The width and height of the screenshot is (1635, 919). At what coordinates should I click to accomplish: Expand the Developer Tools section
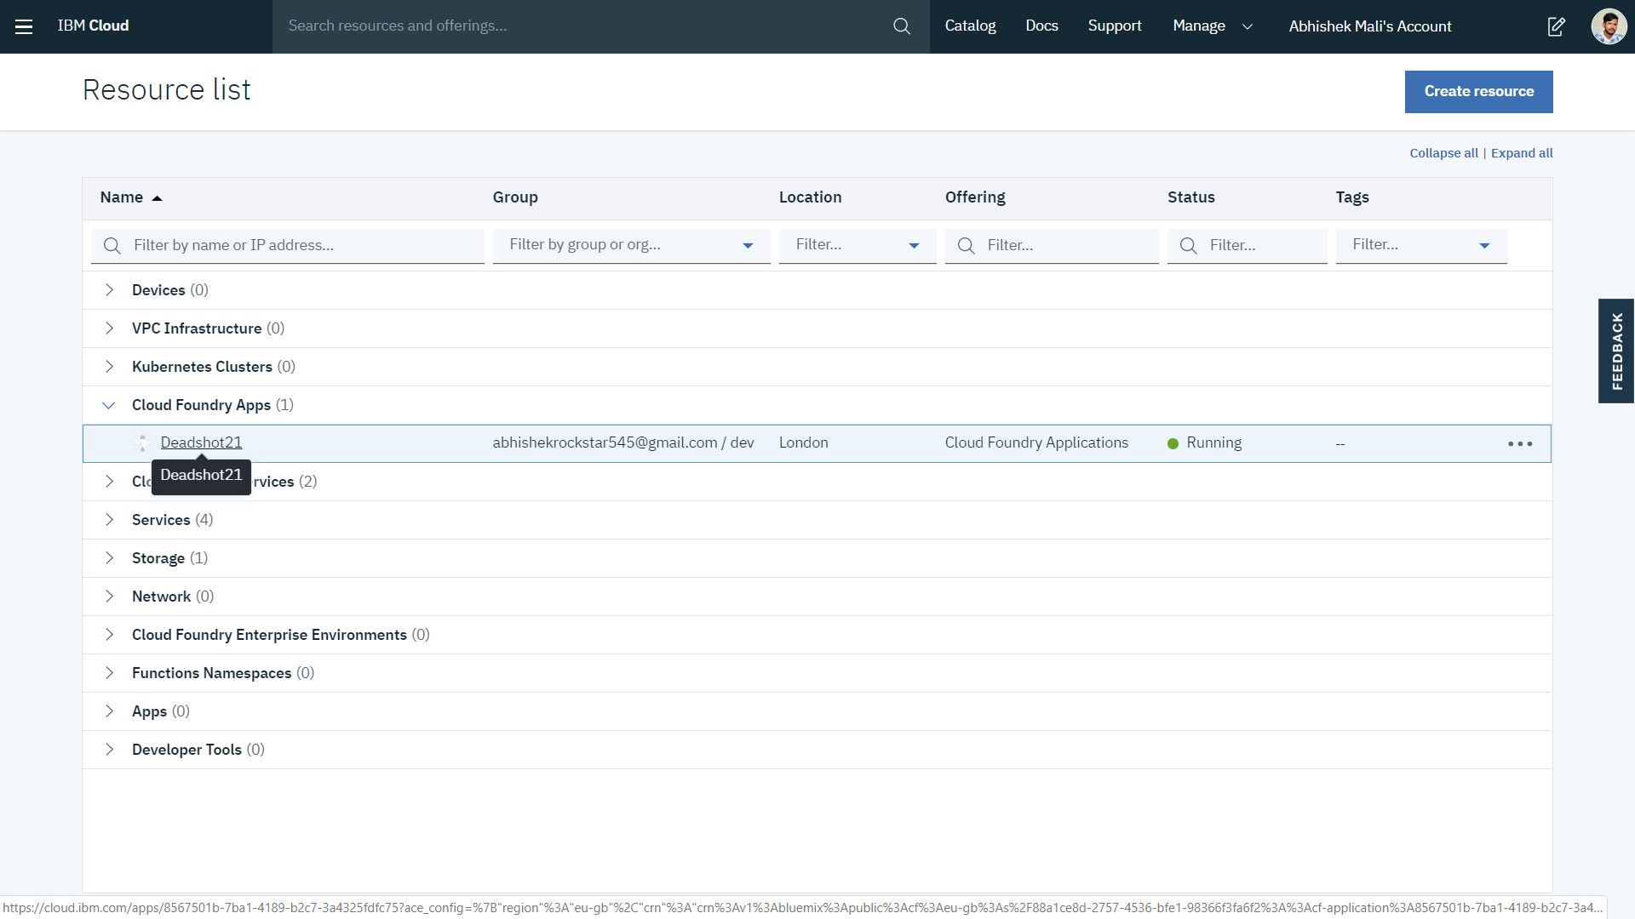[109, 750]
